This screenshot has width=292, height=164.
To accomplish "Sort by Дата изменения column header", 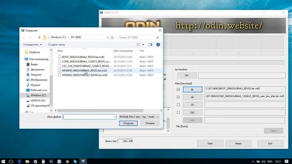I will [123, 51].
